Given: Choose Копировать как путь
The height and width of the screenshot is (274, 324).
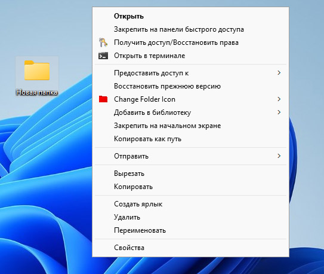Looking at the screenshot, I should [x=190, y=139].
